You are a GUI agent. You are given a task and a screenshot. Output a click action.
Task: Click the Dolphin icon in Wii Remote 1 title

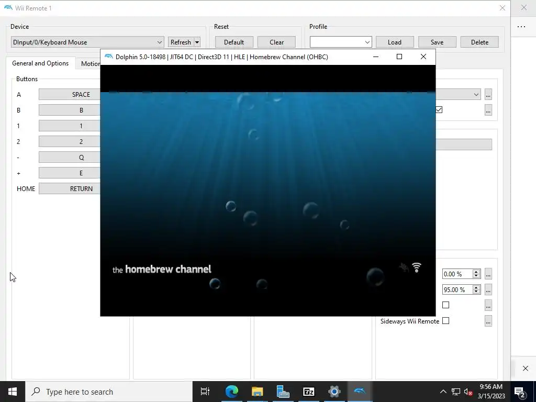[8, 8]
